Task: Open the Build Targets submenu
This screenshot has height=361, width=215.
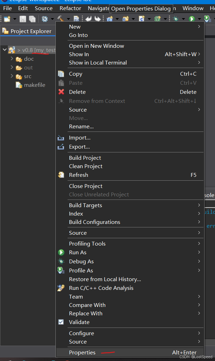Action: coord(130,205)
